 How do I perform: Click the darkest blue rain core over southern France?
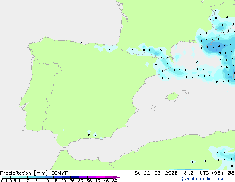214,47
